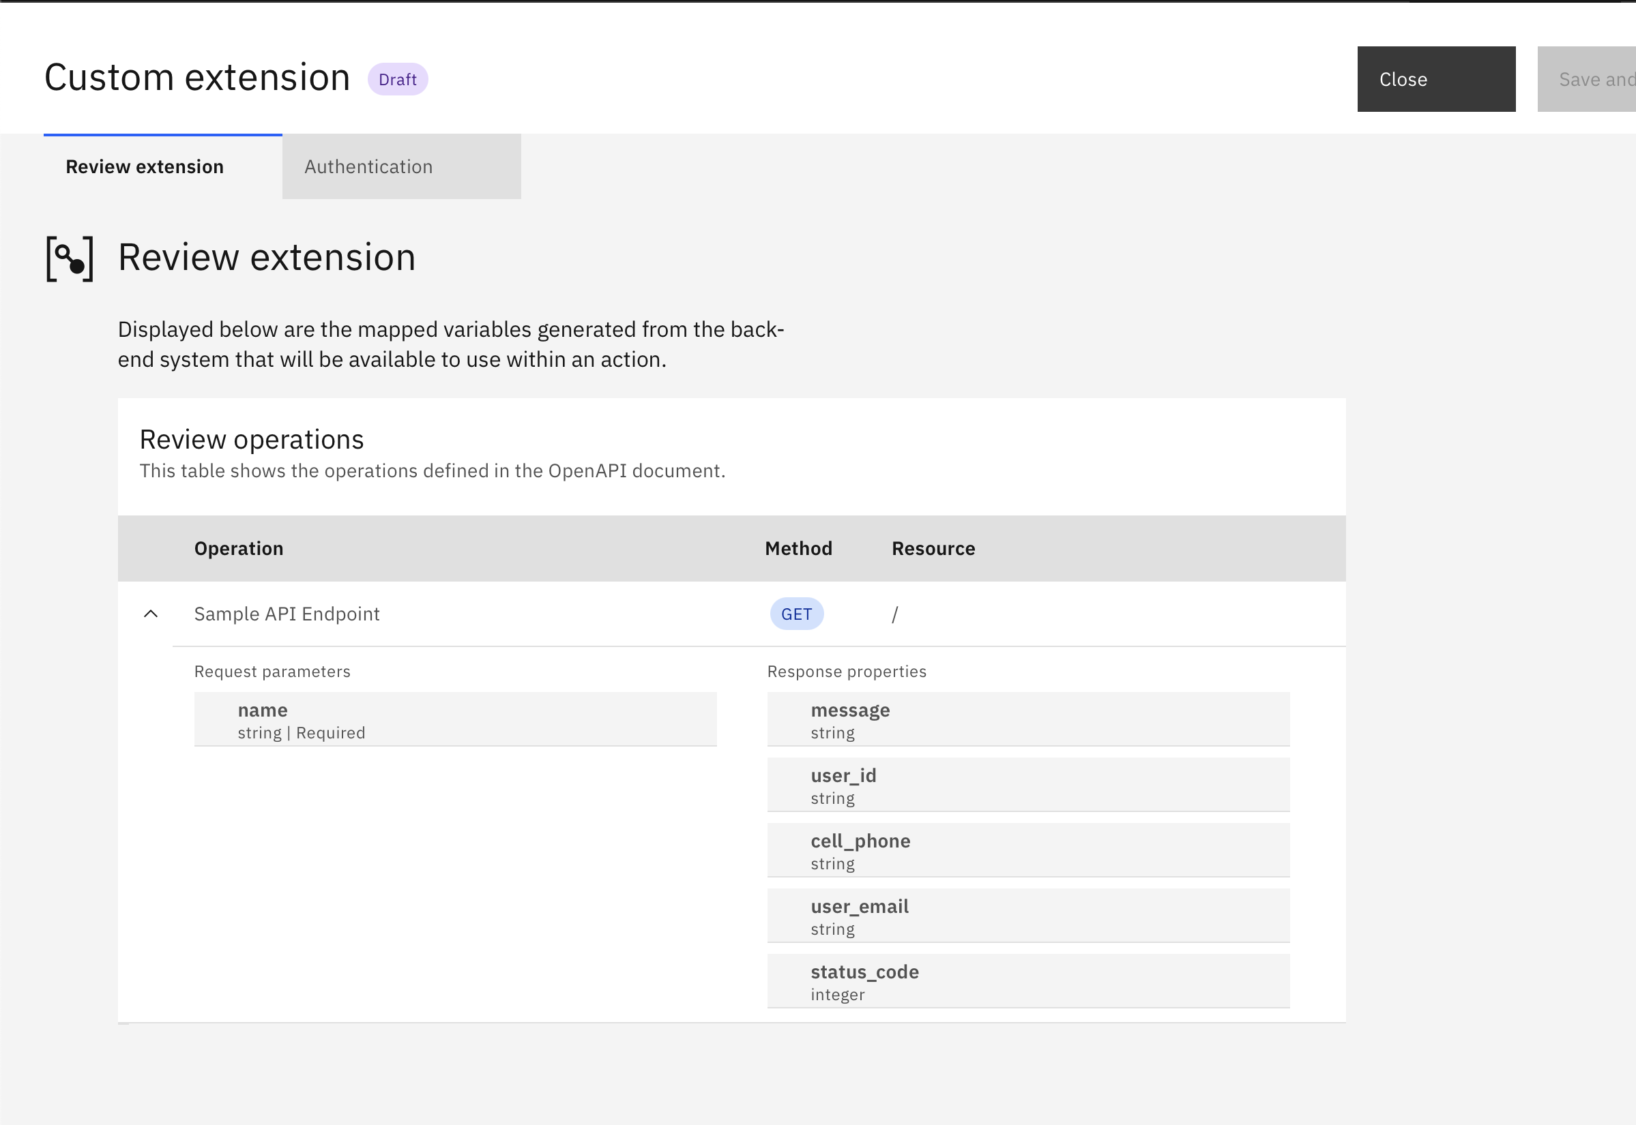Select the name request parameter
1636x1125 pixels.
pyautogui.click(x=456, y=719)
